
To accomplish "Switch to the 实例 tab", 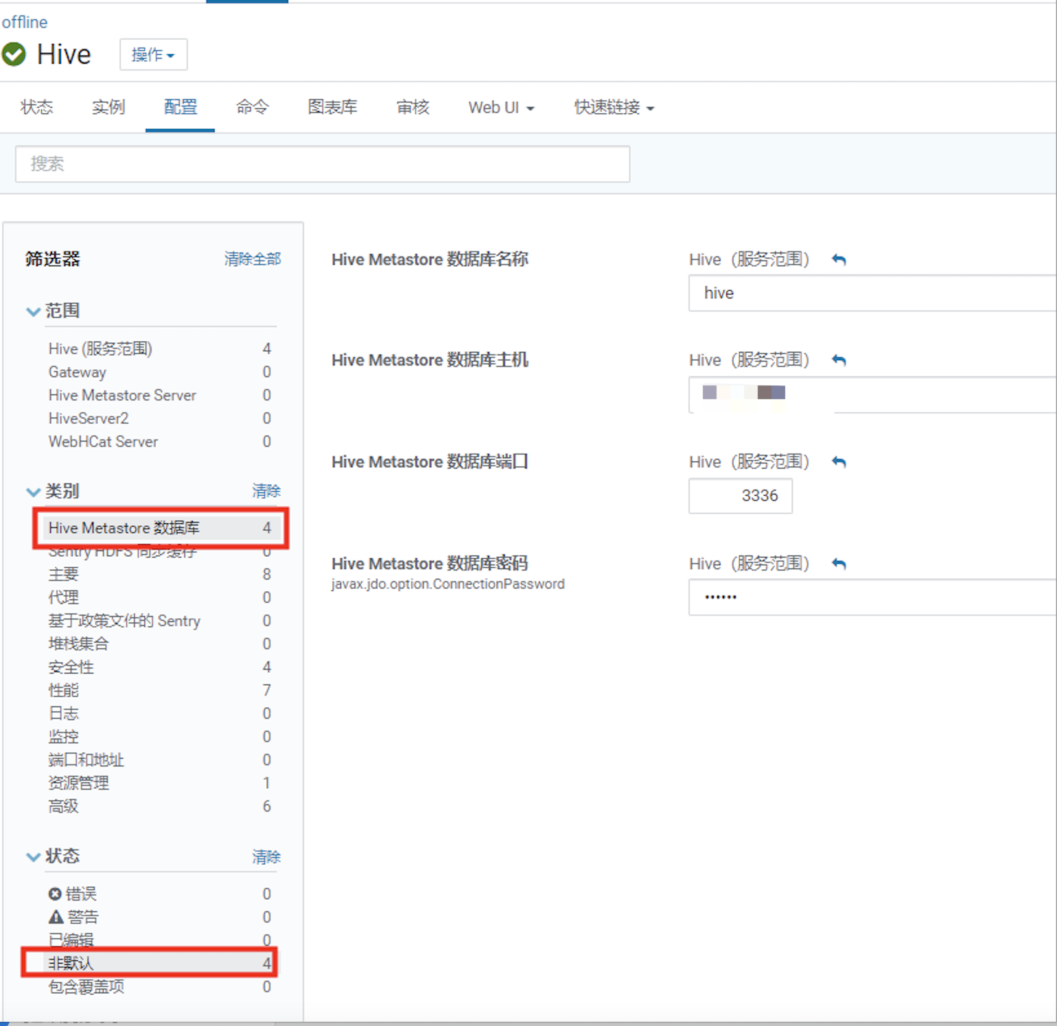I will (108, 107).
